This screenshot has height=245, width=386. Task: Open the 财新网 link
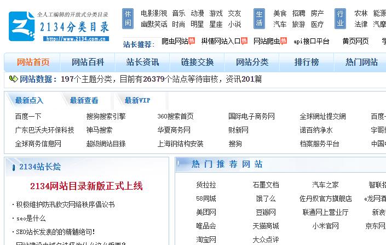pyautogui.click(x=238, y=130)
